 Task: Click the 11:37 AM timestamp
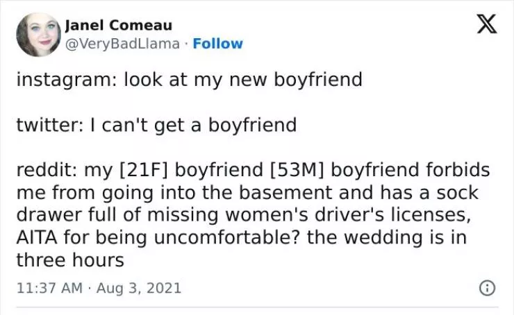pyautogui.click(x=44, y=287)
